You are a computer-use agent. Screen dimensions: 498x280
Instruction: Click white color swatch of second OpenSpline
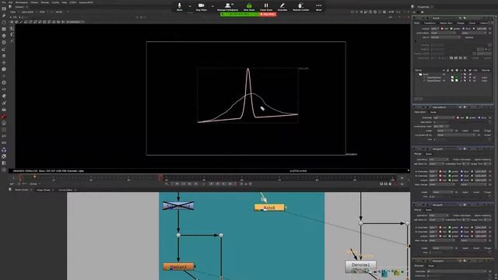point(457,81)
